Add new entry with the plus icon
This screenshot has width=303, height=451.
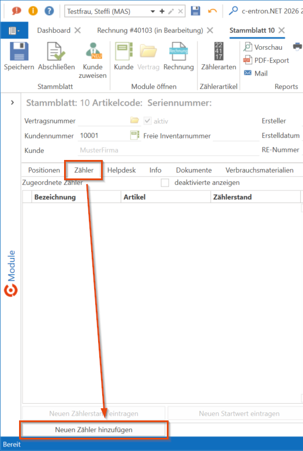(x=162, y=11)
